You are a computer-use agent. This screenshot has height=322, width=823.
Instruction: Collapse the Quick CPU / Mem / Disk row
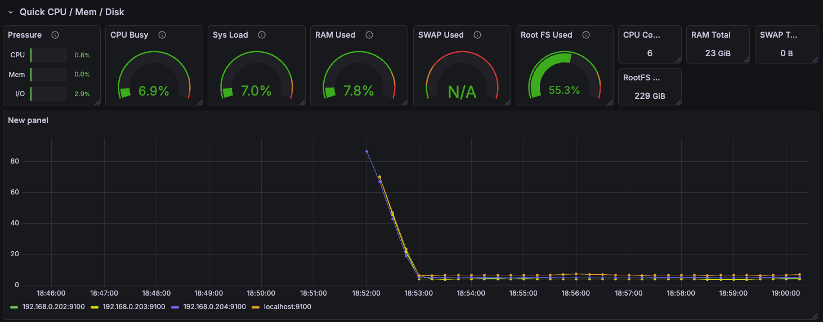pyautogui.click(x=10, y=12)
